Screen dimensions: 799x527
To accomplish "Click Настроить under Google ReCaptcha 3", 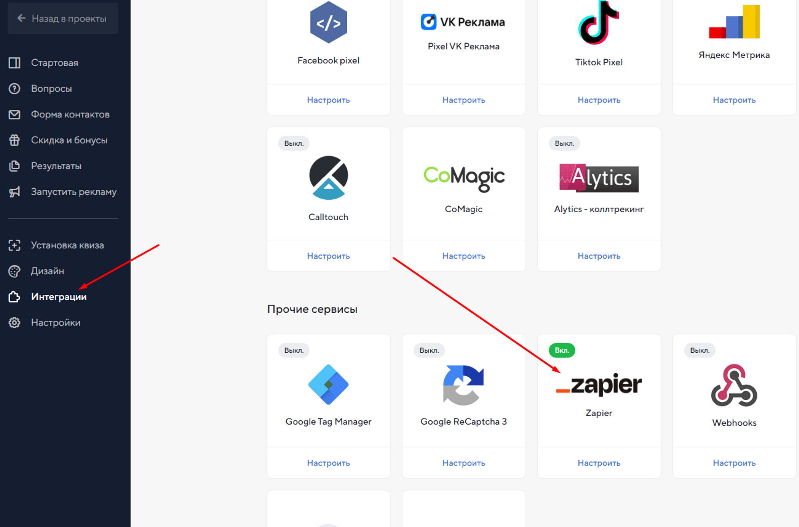I will [x=464, y=463].
